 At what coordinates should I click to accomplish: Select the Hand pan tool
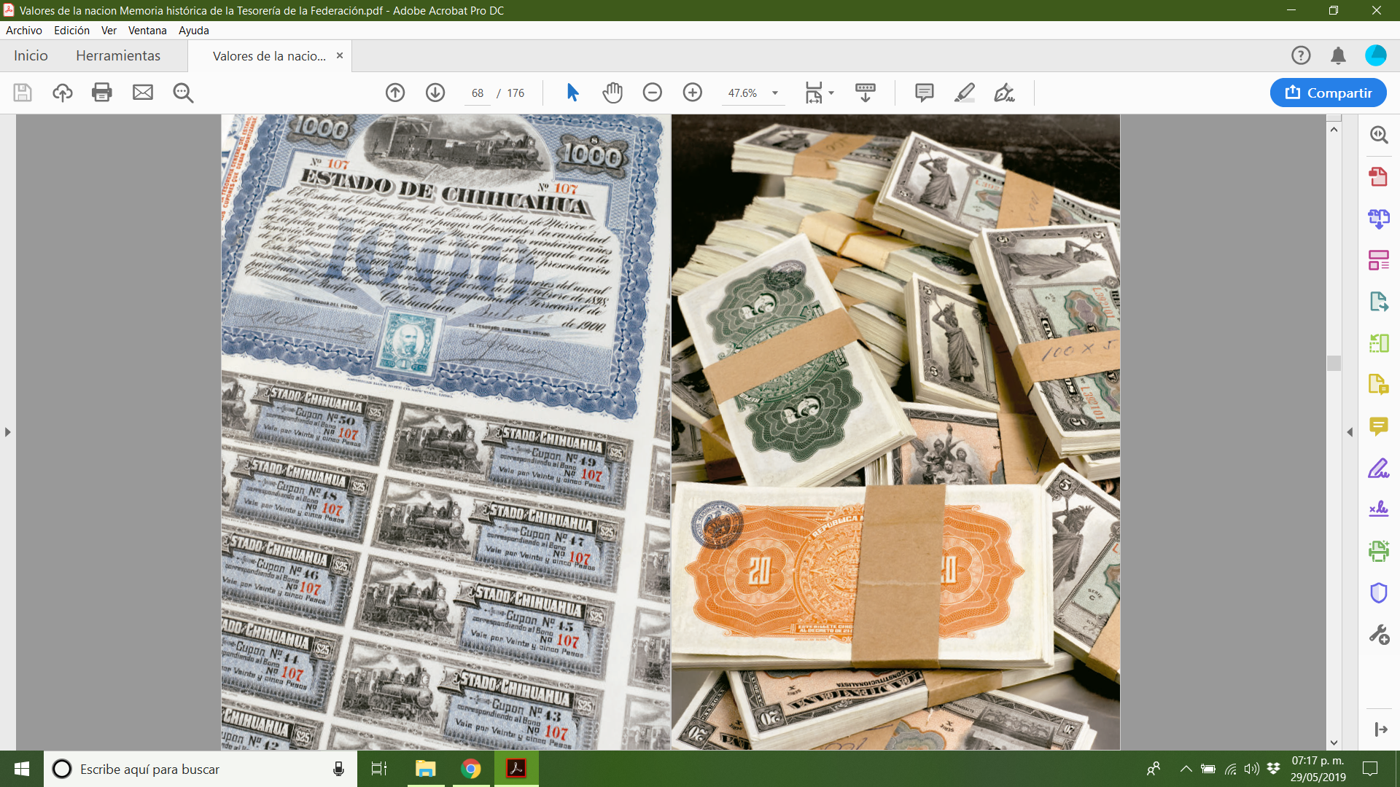612,93
